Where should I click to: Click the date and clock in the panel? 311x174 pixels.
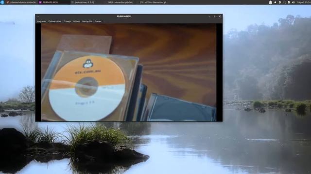[304, 2]
